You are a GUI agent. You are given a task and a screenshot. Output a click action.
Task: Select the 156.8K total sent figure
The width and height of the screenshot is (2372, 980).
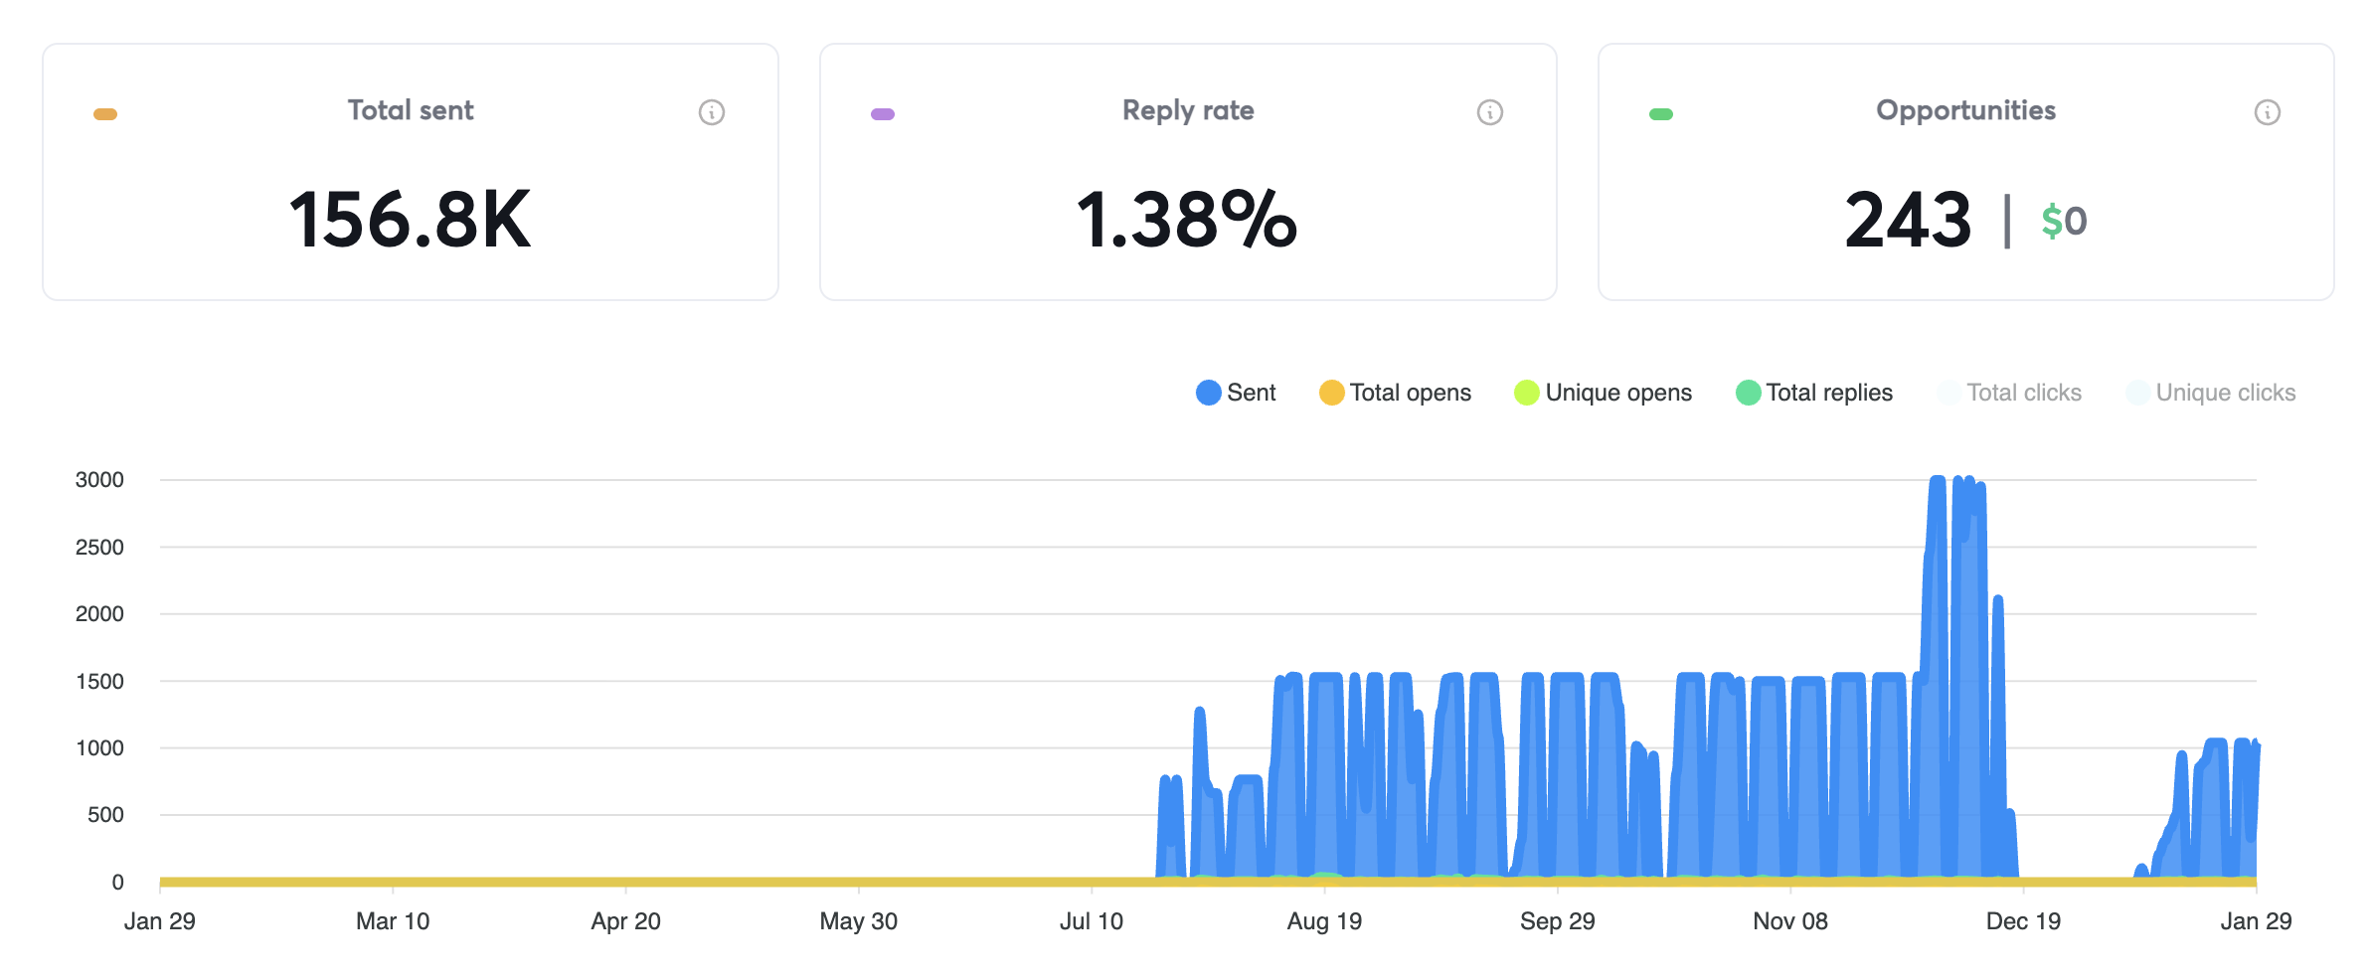tap(409, 221)
